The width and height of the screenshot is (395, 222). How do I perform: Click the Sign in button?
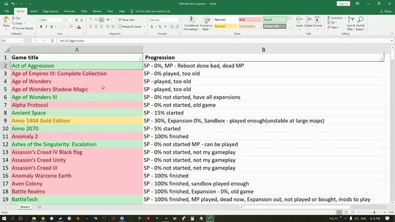point(343,4)
